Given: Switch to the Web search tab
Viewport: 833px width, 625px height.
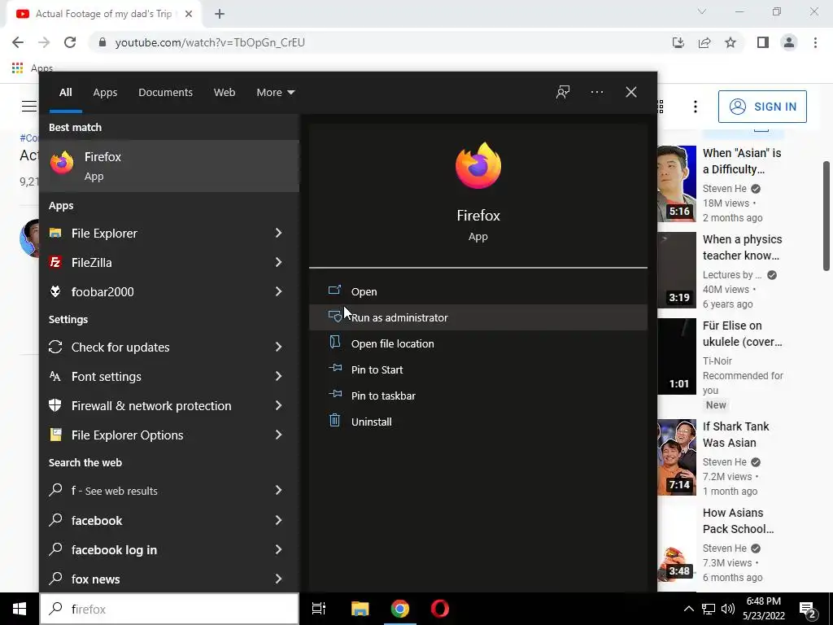Looking at the screenshot, I should [x=225, y=93].
